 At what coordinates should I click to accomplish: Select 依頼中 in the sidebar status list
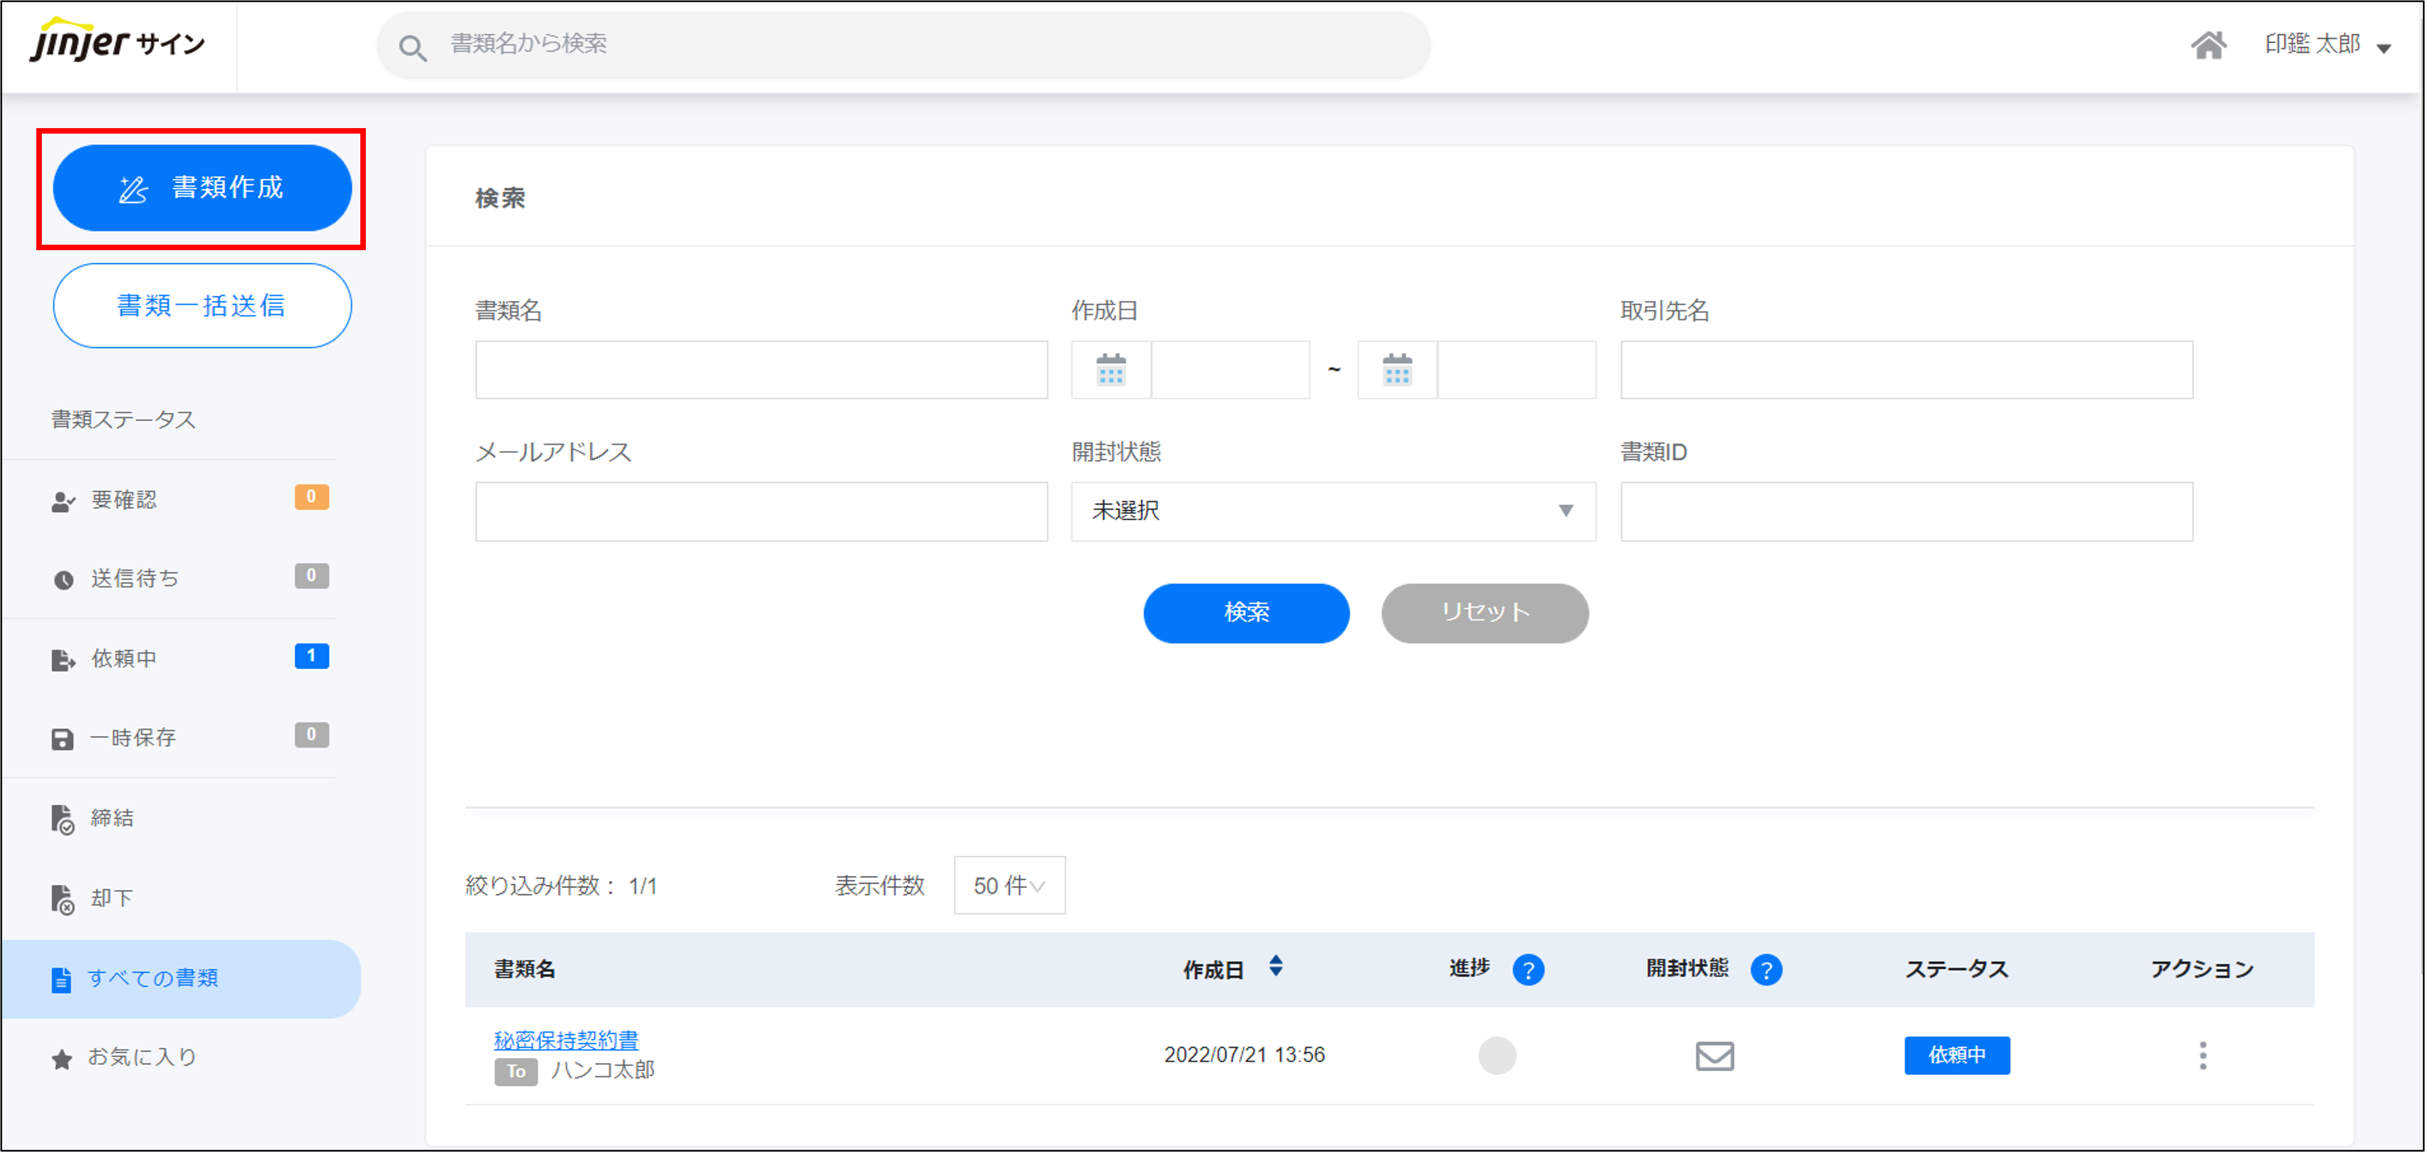(124, 659)
